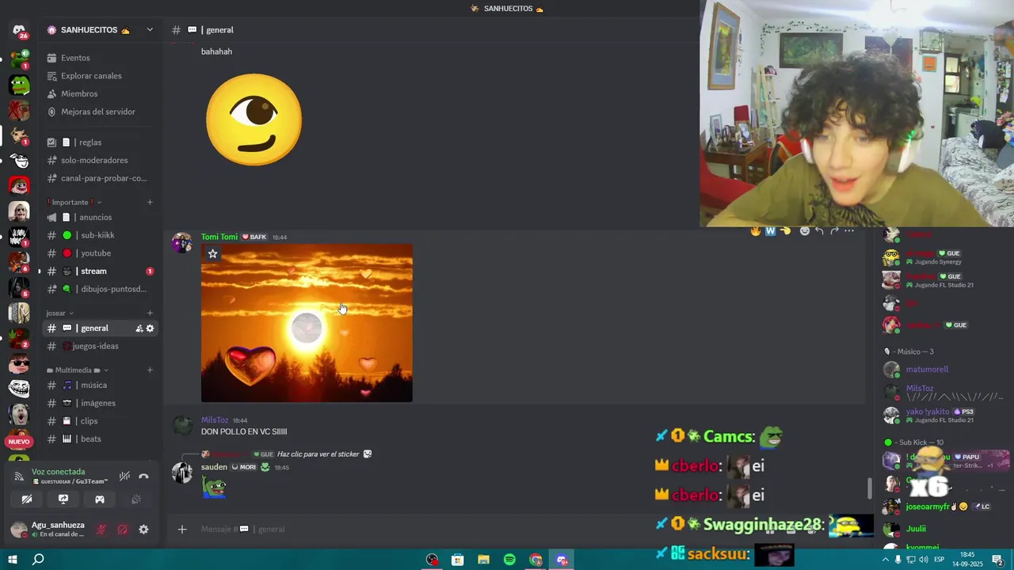Collapse the Multimedia category
The image size is (1014, 570).
click(77, 370)
